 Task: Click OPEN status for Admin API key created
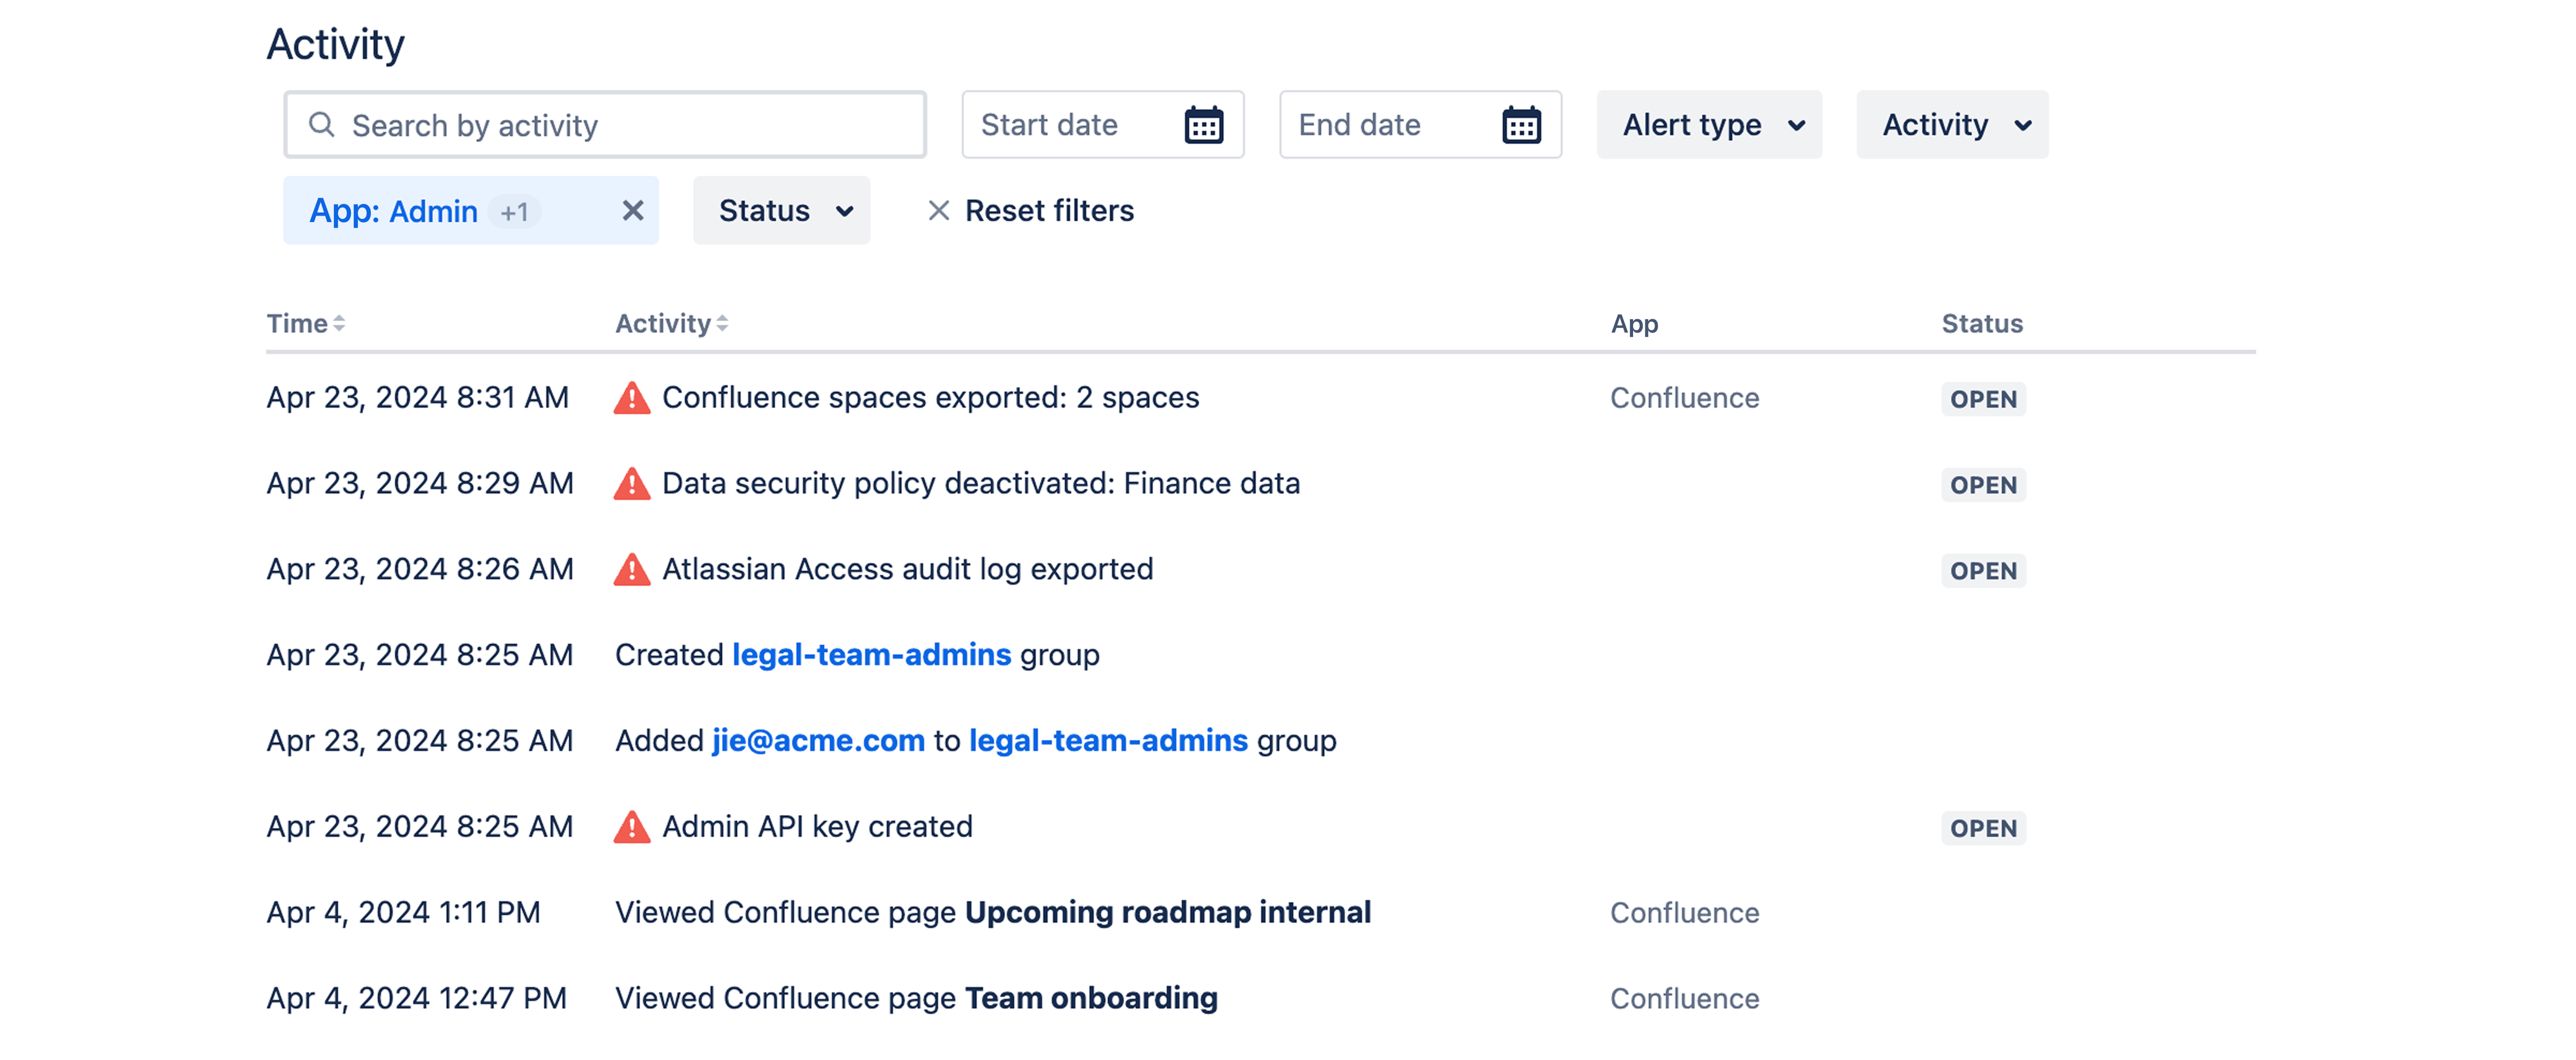(1983, 828)
